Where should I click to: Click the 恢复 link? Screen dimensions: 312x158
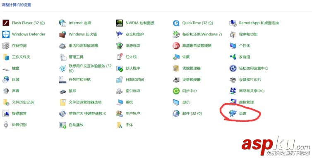click(x=186, y=57)
